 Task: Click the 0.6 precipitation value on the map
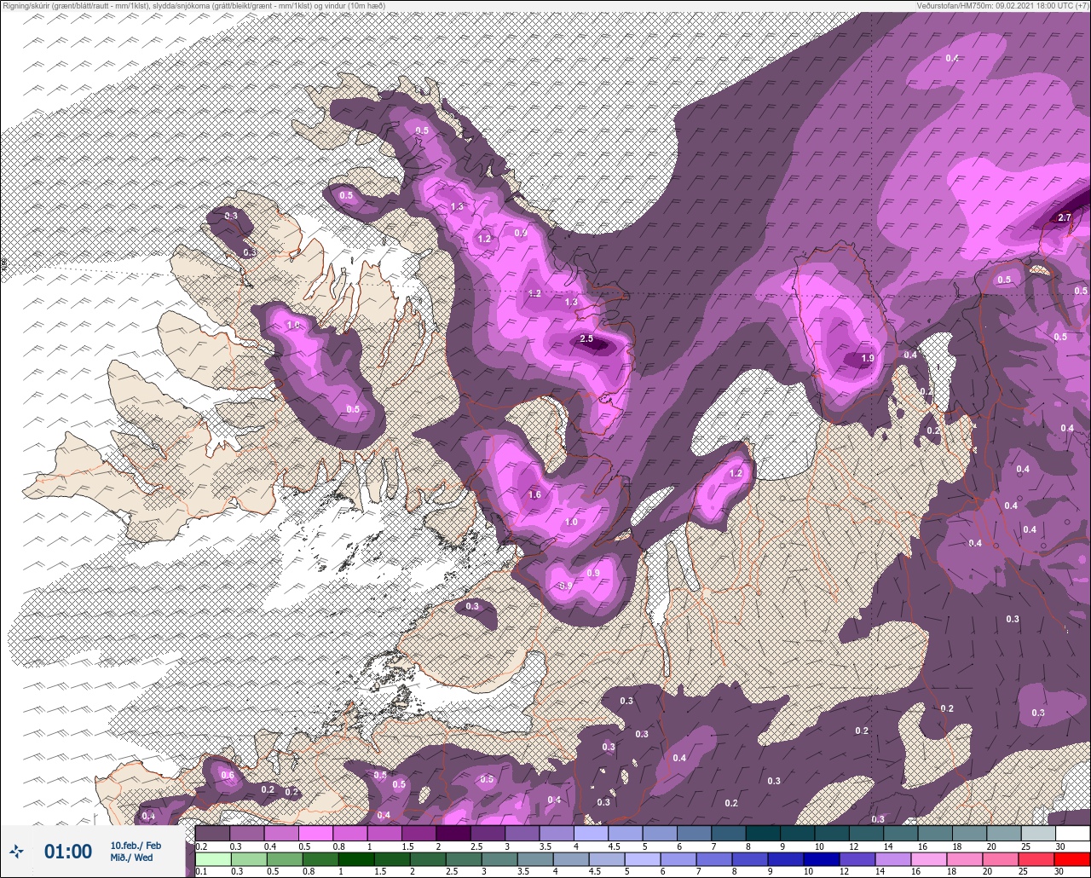pyautogui.click(x=228, y=776)
